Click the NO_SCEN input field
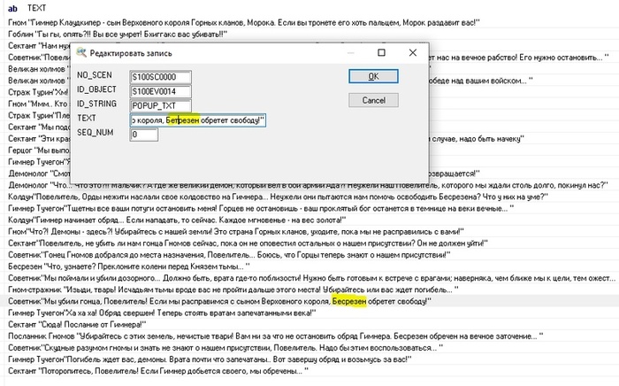Viewport: 619px width, 386px height. [x=160, y=77]
